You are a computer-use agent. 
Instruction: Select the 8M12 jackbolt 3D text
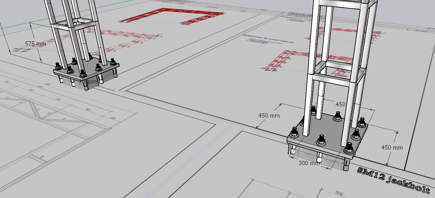pyautogui.click(x=394, y=180)
